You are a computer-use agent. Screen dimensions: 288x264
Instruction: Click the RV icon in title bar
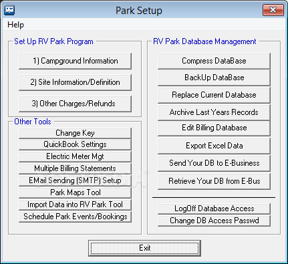coord(9,10)
